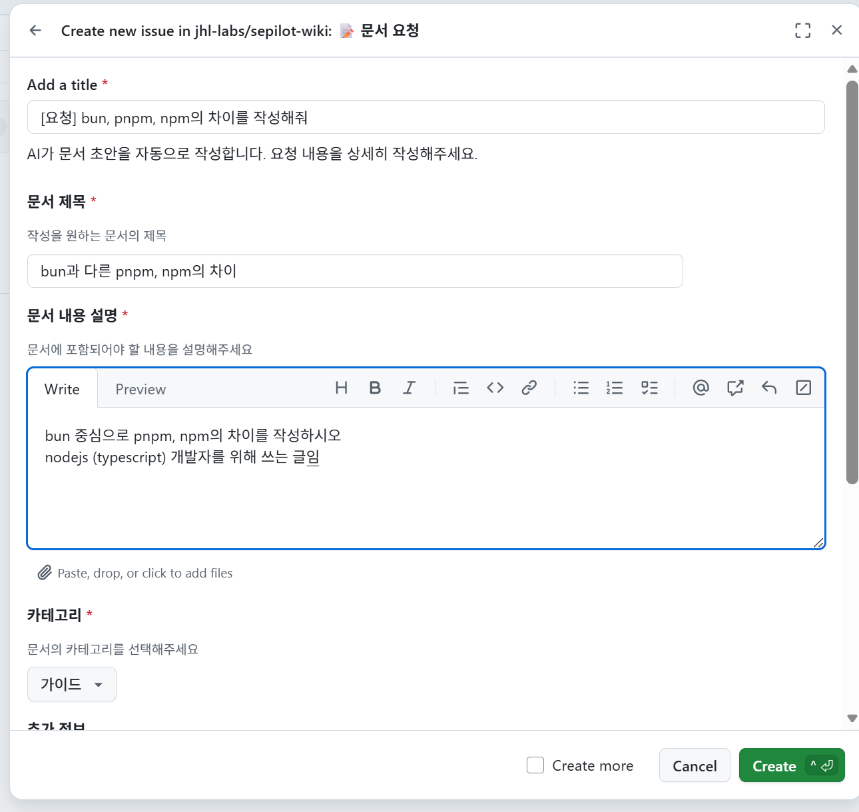Insert a heading with the H icon

(341, 388)
